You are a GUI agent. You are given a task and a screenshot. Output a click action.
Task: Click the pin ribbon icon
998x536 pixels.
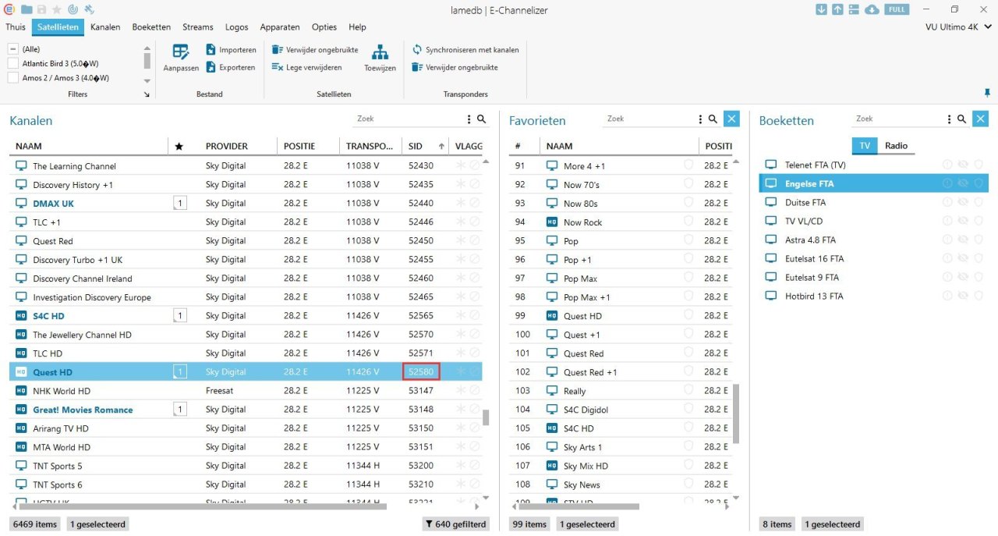(x=987, y=93)
